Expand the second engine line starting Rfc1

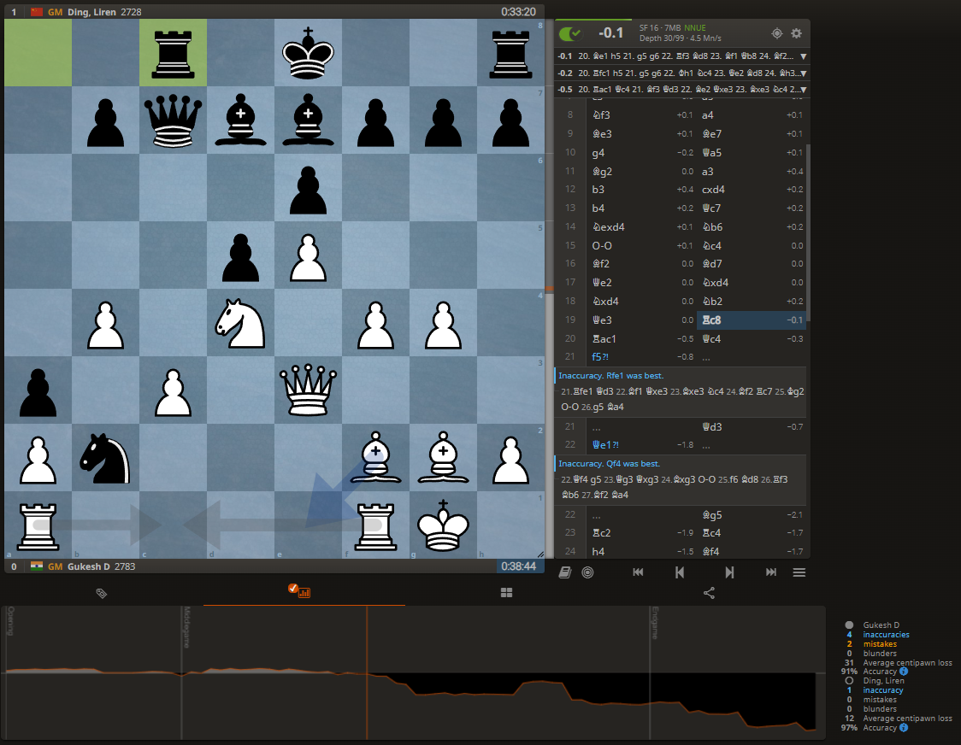point(803,73)
